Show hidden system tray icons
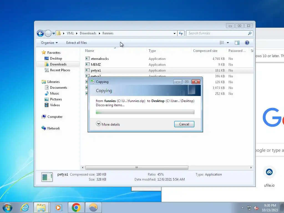This screenshot has width=284, height=213. tap(242, 208)
